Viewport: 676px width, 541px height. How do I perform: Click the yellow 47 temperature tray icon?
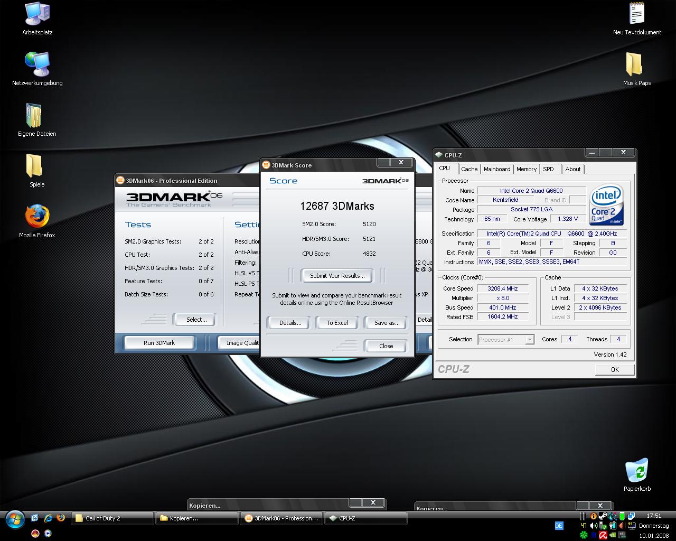tap(584, 526)
